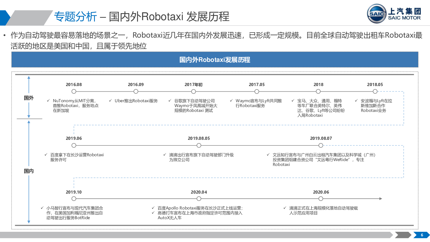Click the checkmark before 高德打车 entry
The height and width of the screenshot is (242, 430).
153,213
